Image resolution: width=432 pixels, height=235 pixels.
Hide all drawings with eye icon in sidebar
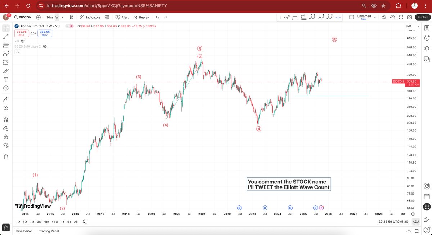tap(6, 146)
